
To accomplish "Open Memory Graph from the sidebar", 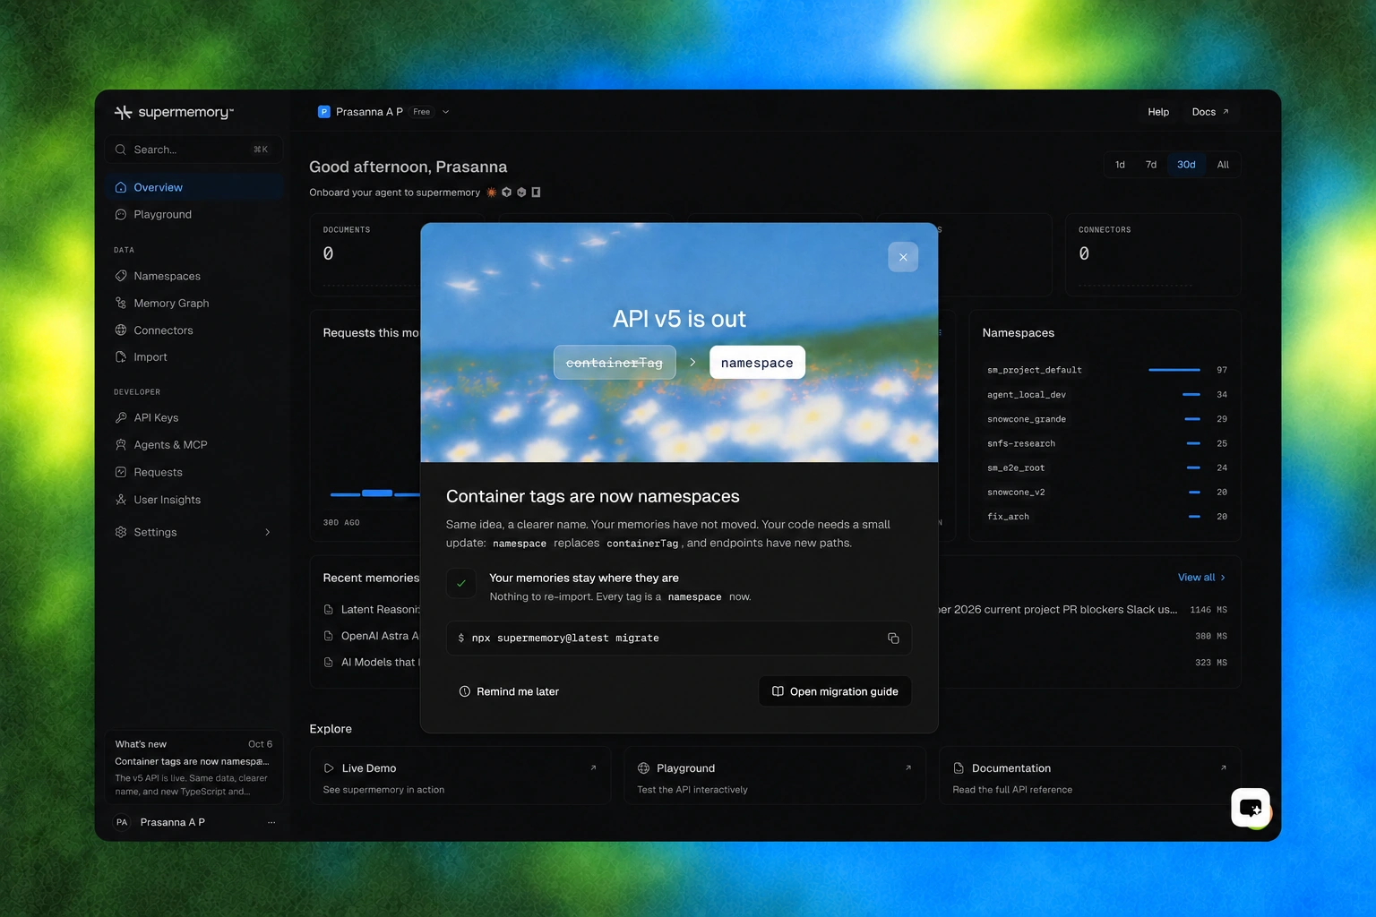I will 193,303.
